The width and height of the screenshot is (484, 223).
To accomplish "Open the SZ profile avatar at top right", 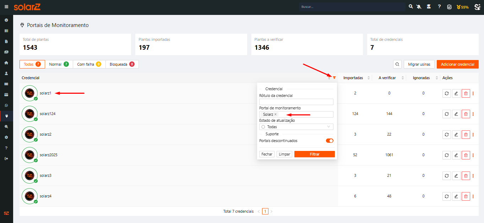I will (x=478, y=7).
